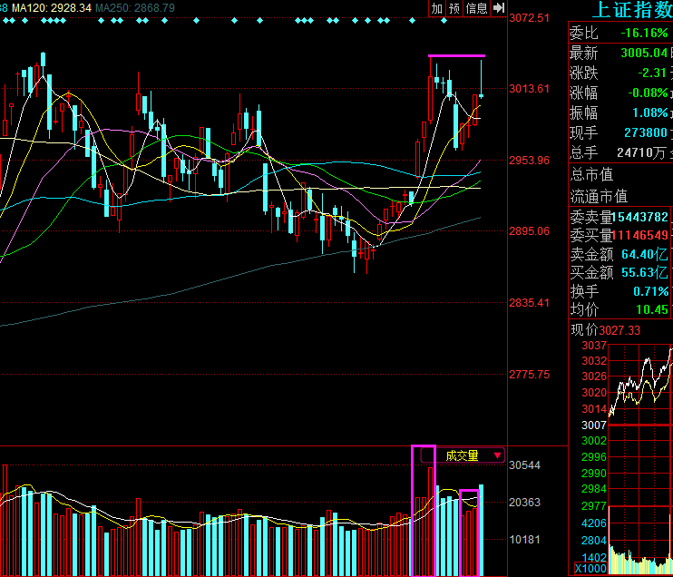Click the 加 button above the chart

[437, 8]
